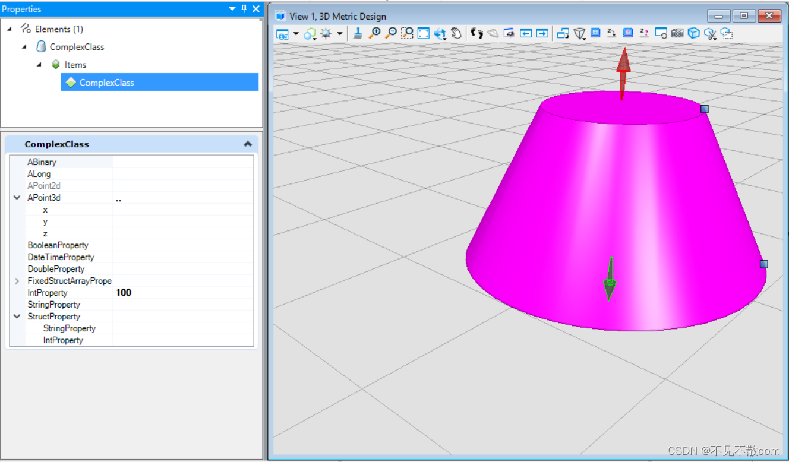This screenshot has width=789, height=462.
Task: Click Show Active Depth icon
Action: click(x=644, y=33)
